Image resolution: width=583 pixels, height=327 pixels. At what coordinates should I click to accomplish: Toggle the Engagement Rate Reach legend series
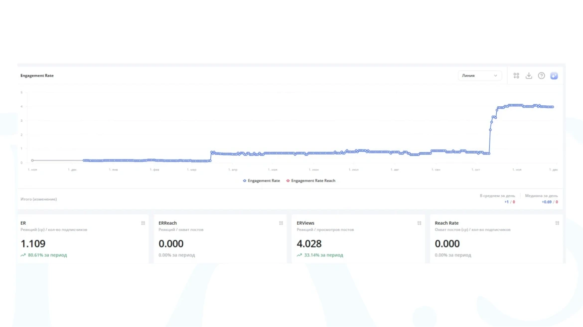pyautogui.click(x=311, y=181)
